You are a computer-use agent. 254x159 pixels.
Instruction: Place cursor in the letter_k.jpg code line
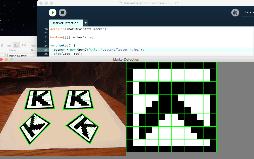[x=103, y=50]
